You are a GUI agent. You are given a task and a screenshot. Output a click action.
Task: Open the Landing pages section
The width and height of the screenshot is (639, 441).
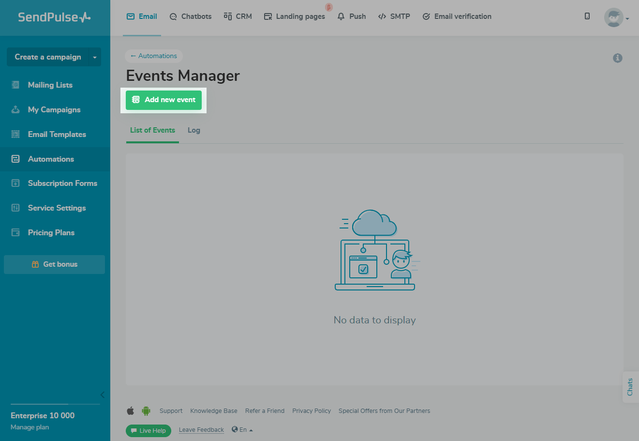295,16
